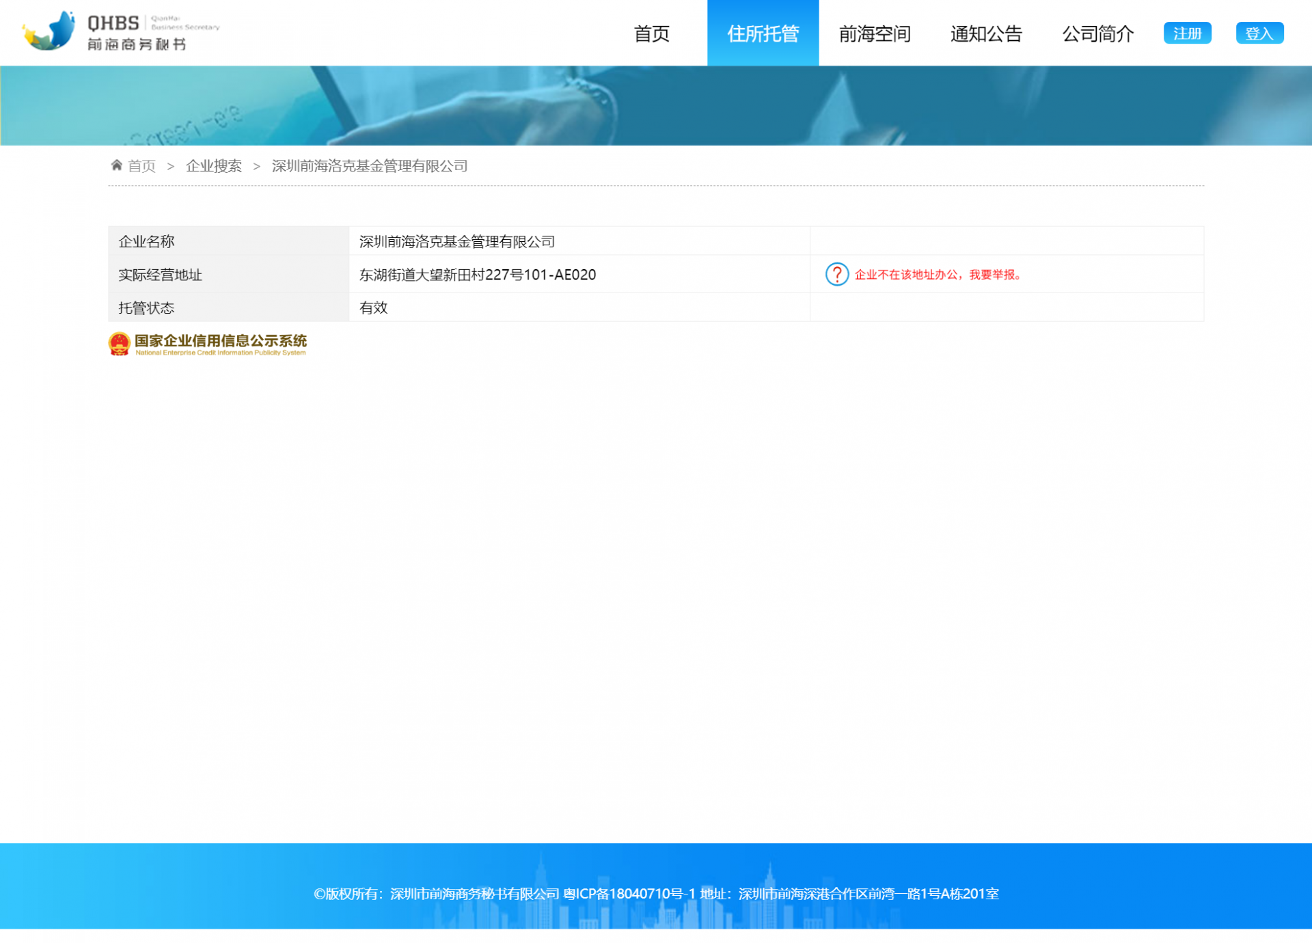
Task: Click the company name in breadcrumb
Action: point(370,166)
